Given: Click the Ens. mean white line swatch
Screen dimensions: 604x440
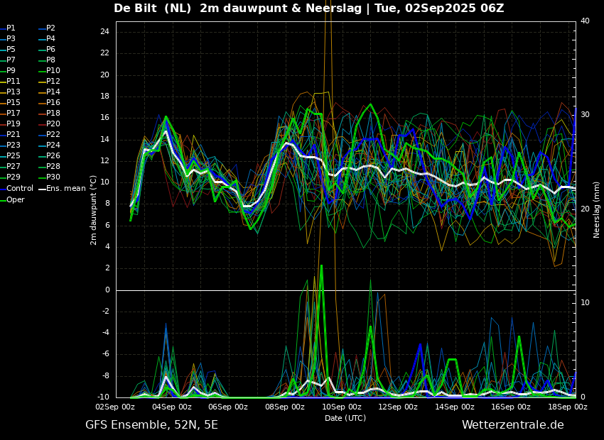Looking at the screenshot, I should click(x=42, y=189).
